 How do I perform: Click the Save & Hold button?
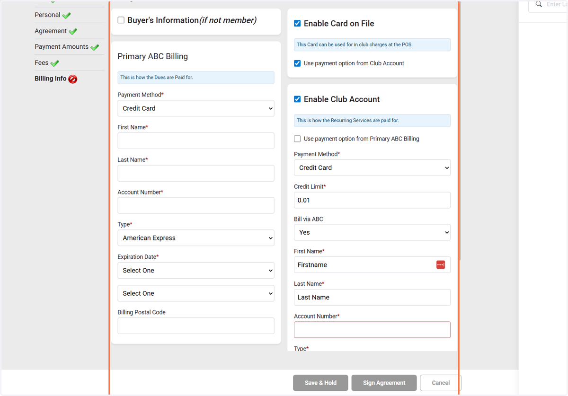[320, 383]
